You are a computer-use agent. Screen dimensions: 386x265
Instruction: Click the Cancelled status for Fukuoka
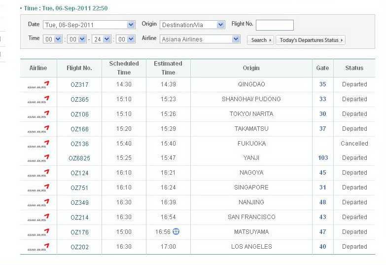[354, 143]
